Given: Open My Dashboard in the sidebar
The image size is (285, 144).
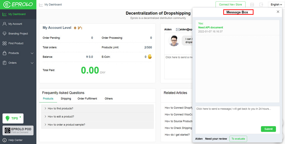Looking at the screenshot, I should pyautogui.click(x=18, y=14).
